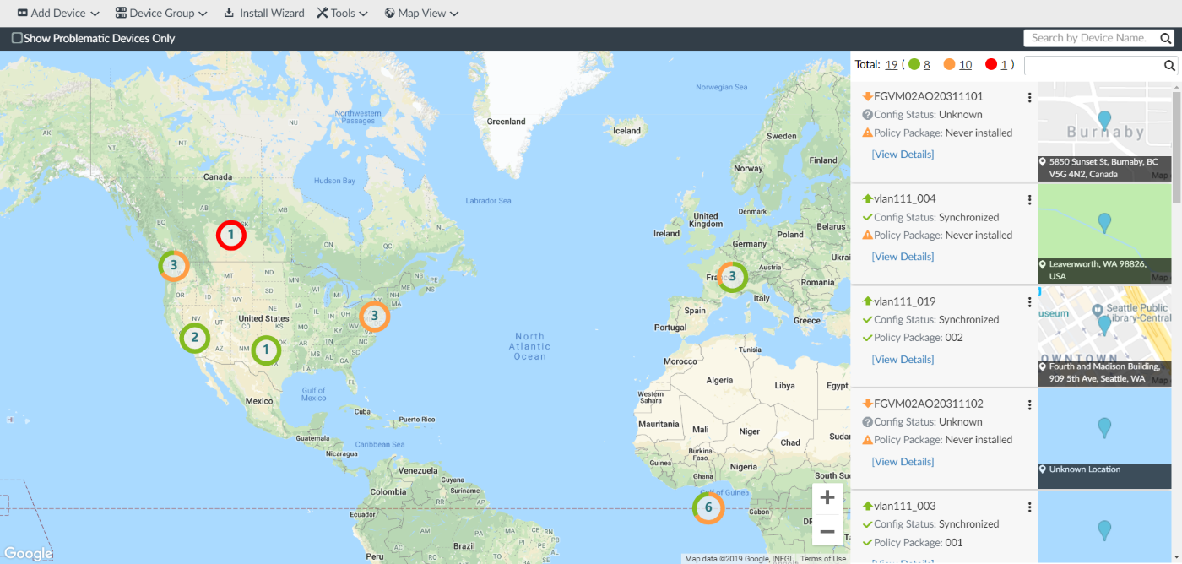Click down-arrow status icon of FGVM02AO20311101
1182x564 pixels.
867,96
